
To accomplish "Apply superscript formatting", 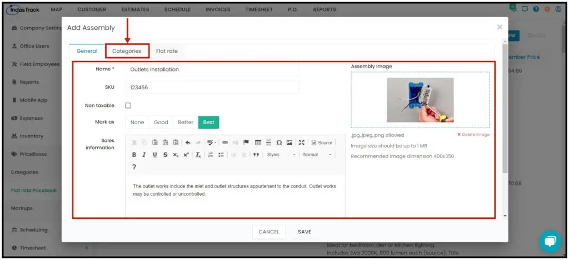I will 186,155.
